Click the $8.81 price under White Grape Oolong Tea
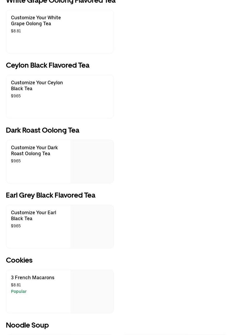The width and height of the screenshot is (233, 335). click(16, 31)
